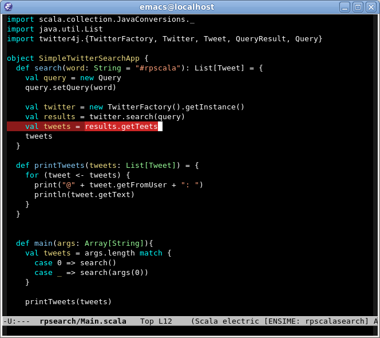Click the printTweets function definition name
The width and height of the screenshot is (380, 338).
59,166
